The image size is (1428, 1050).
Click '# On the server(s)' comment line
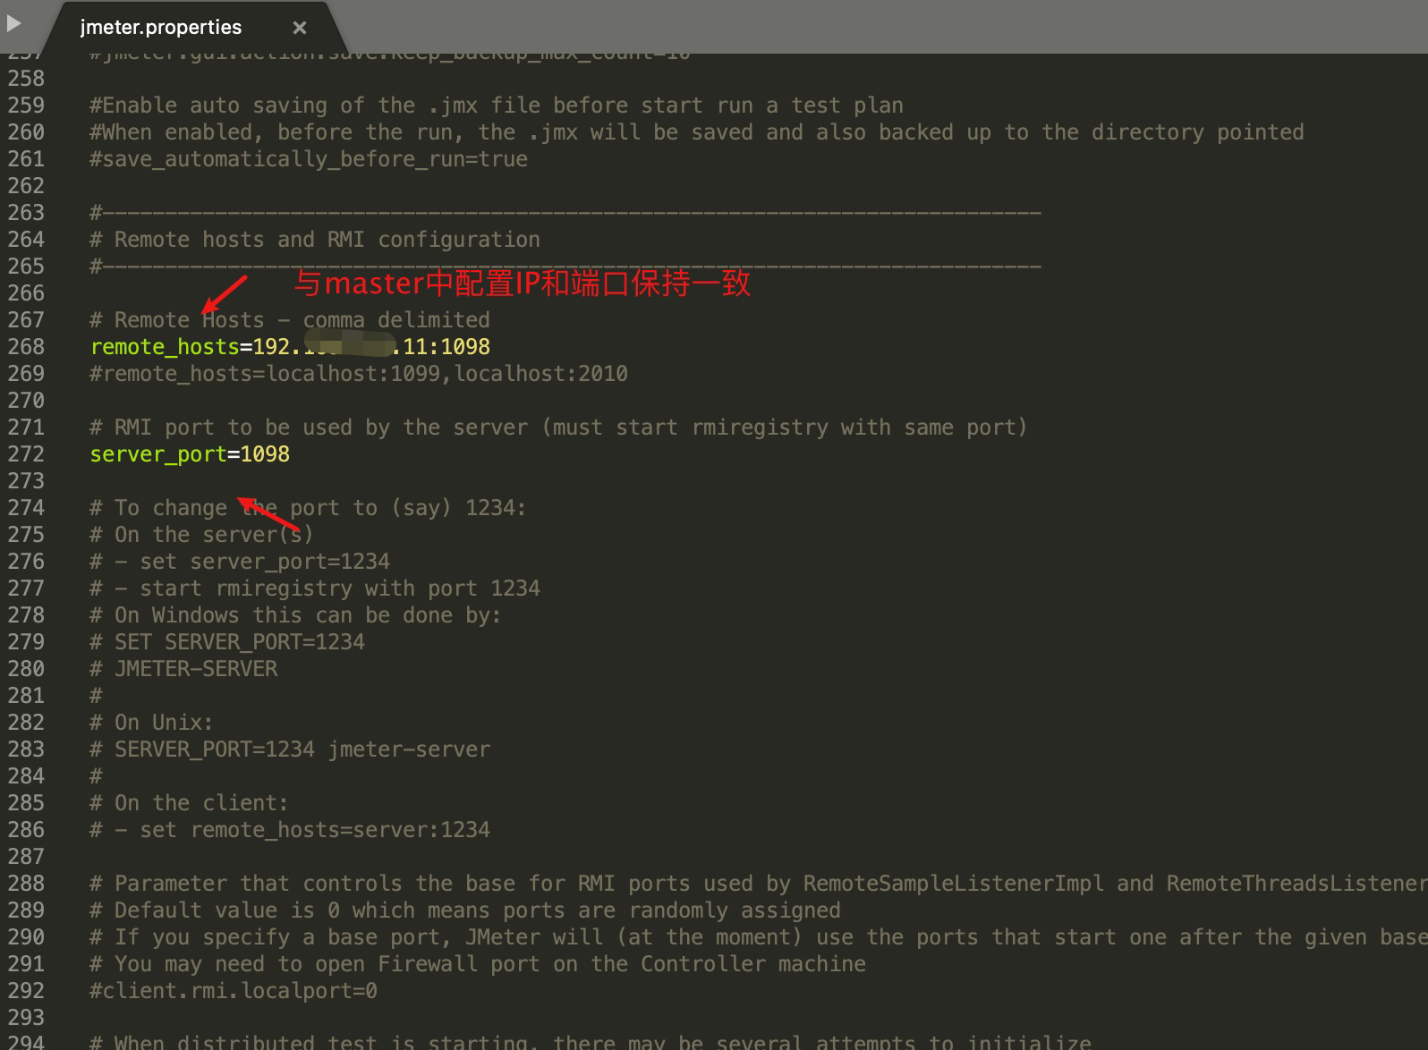201,535
